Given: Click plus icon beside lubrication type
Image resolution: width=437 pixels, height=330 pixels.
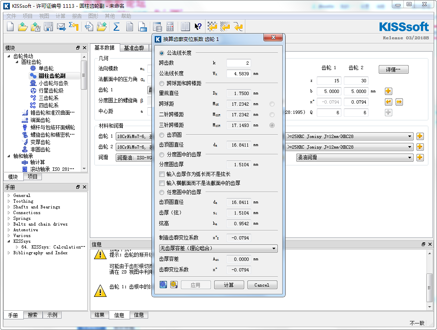Looking at the screenshot, I should [420, 158].
